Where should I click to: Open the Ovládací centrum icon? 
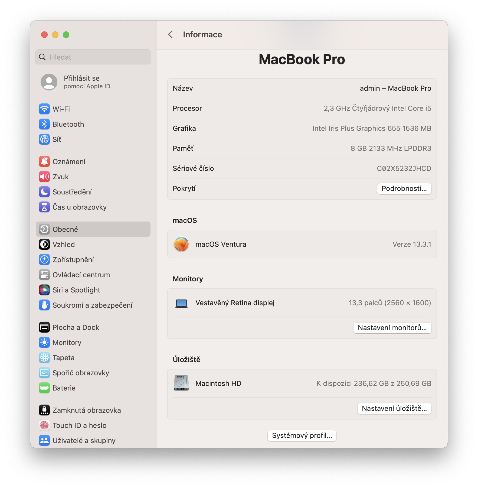tap(44, 275)
